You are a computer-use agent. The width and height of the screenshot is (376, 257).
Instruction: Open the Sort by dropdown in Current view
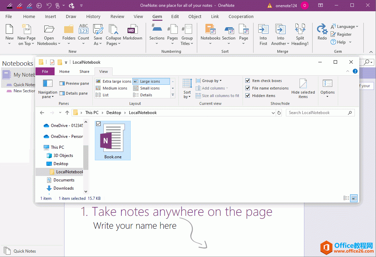point(187,89)
